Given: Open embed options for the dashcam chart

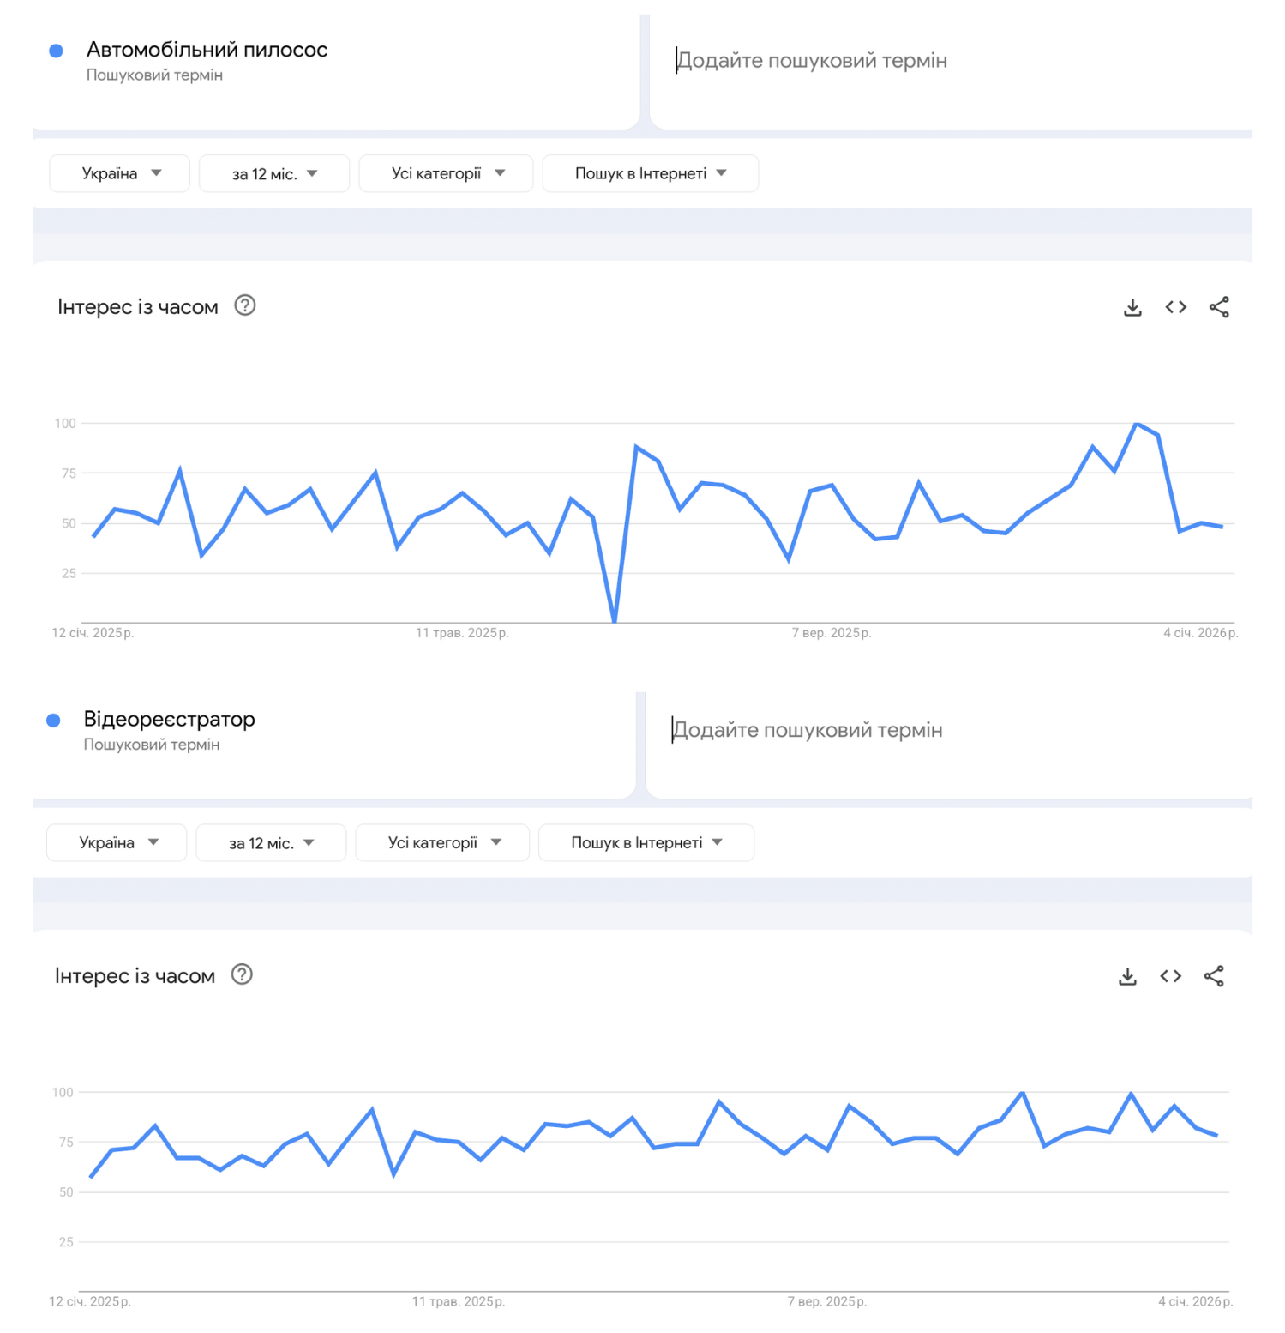Looking at the screenshot, I should tap(1169, 975).
